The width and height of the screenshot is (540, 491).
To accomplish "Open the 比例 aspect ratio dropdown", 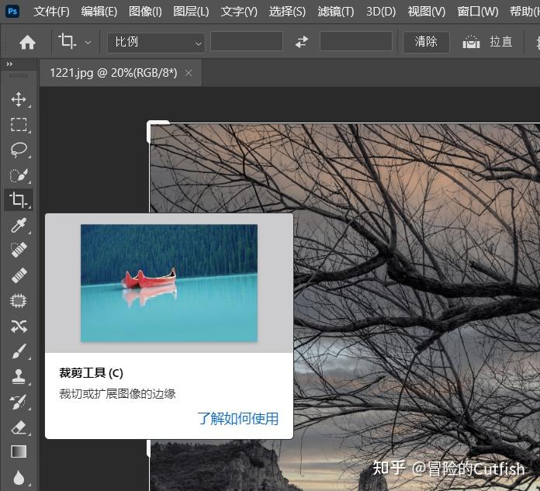I will coord(157,43).
